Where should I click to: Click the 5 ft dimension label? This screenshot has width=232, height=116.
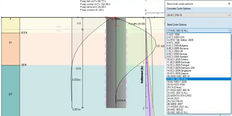click(x=79, y=23)
